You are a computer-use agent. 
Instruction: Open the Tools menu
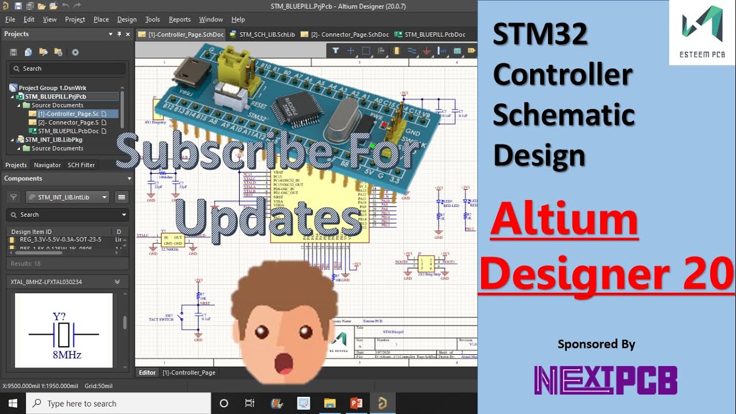[x=152, y=19]
